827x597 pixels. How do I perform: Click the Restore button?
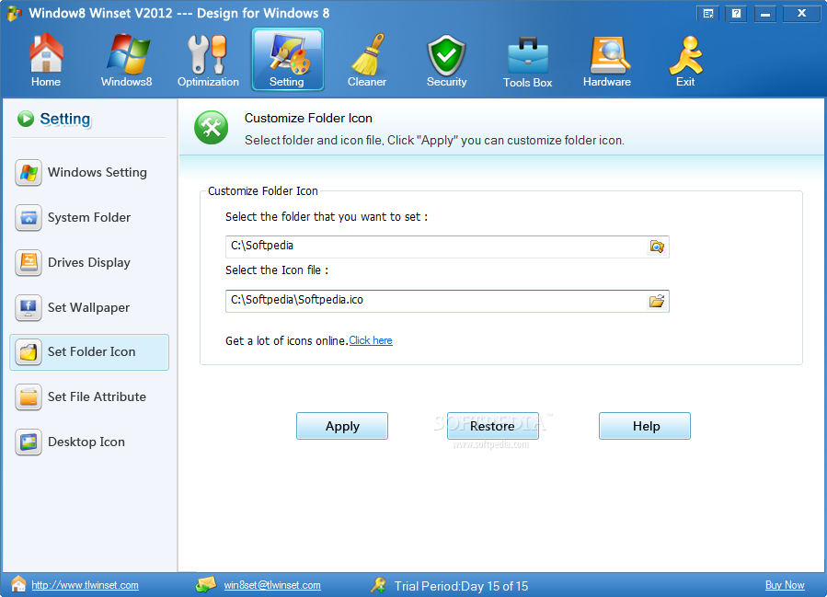[493, 426]
